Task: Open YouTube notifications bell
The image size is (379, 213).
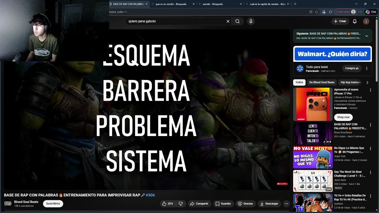Action: pos(355,21)
